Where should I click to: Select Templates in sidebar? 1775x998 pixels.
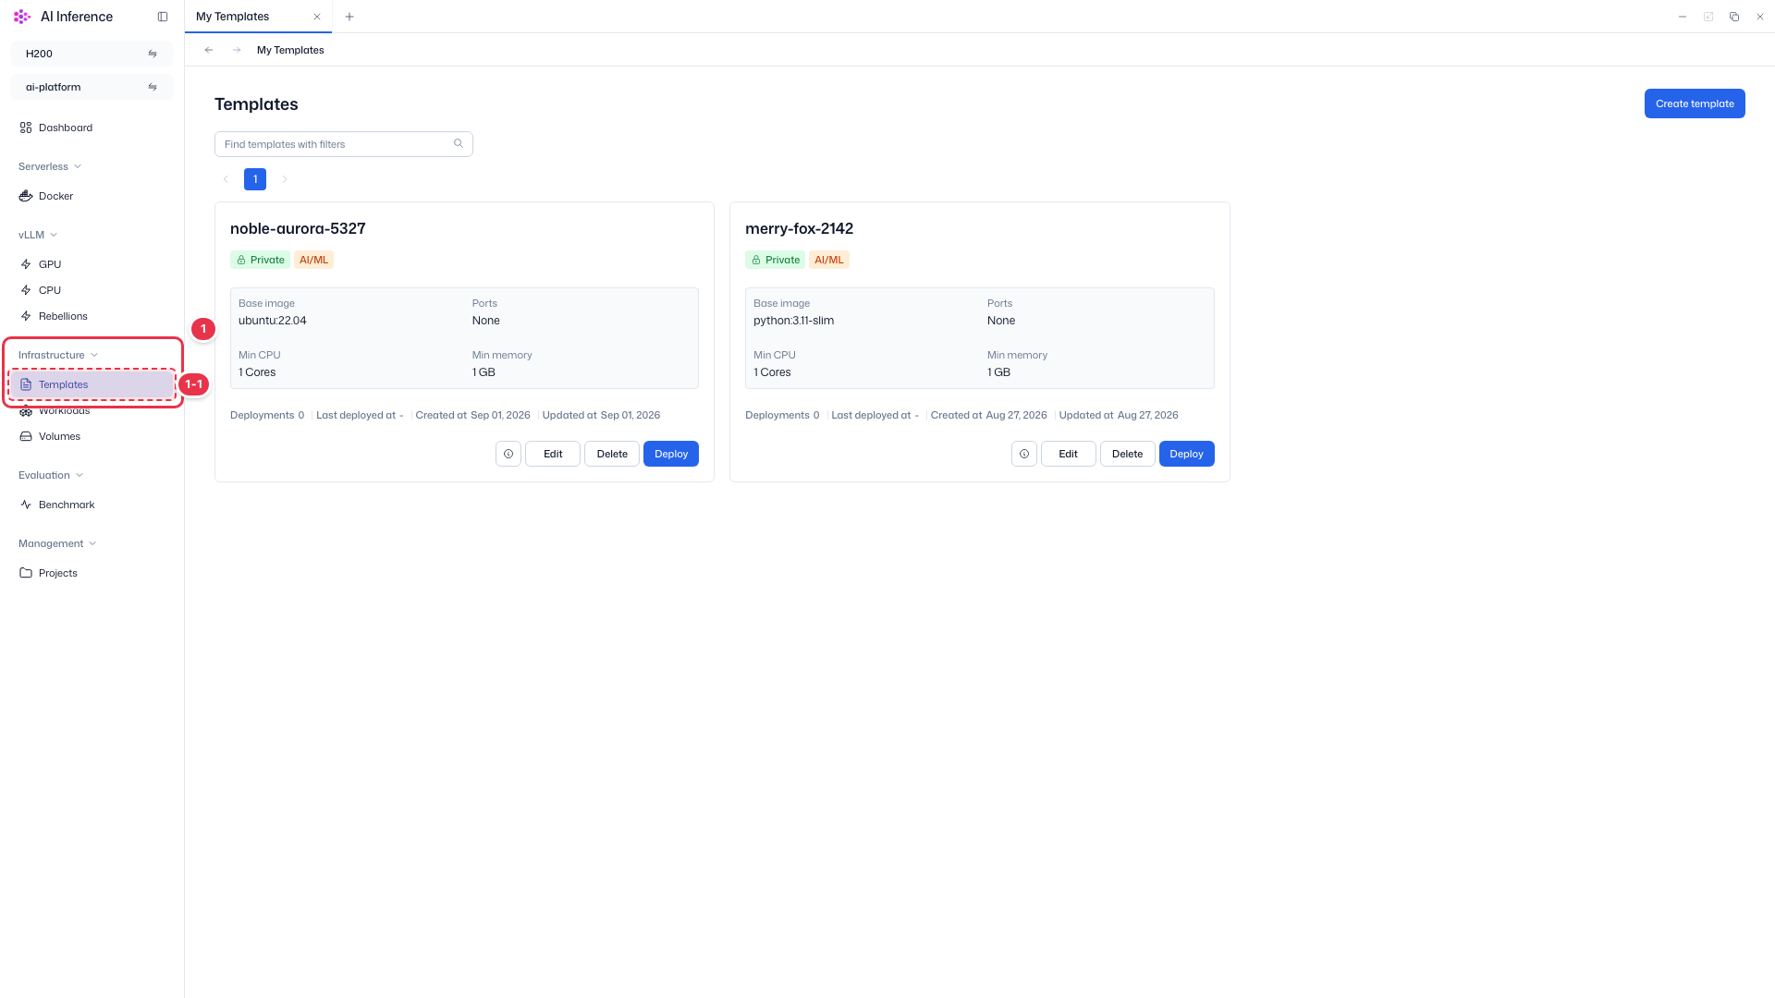92,384
